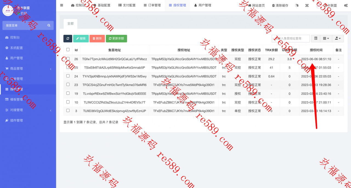Open the 基础配置 top tab
Screen dimensions: 351x188
tap(102, 5)
